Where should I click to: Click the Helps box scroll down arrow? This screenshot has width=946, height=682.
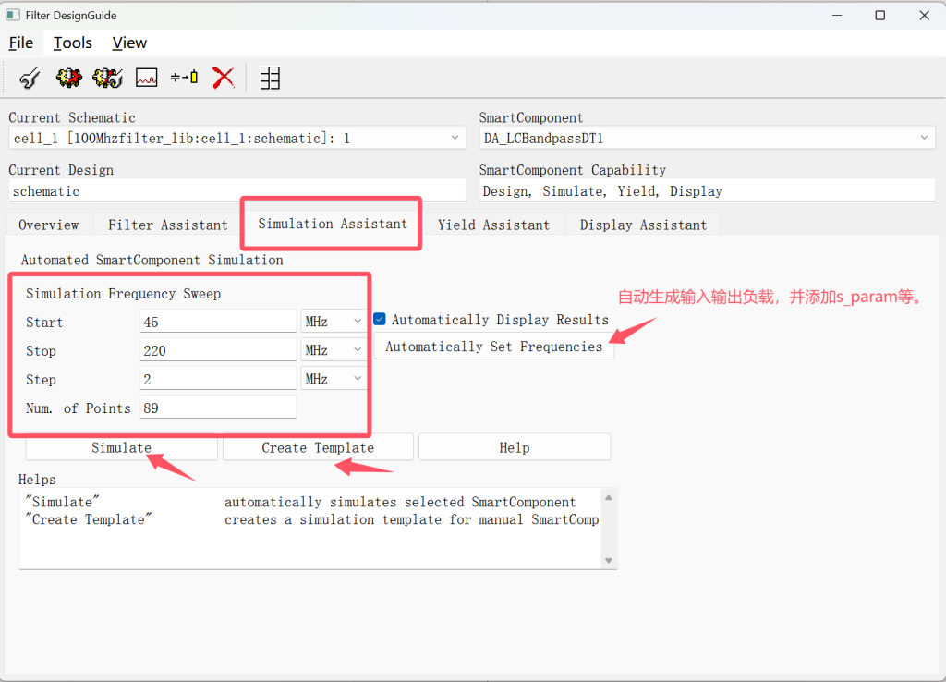609,561
